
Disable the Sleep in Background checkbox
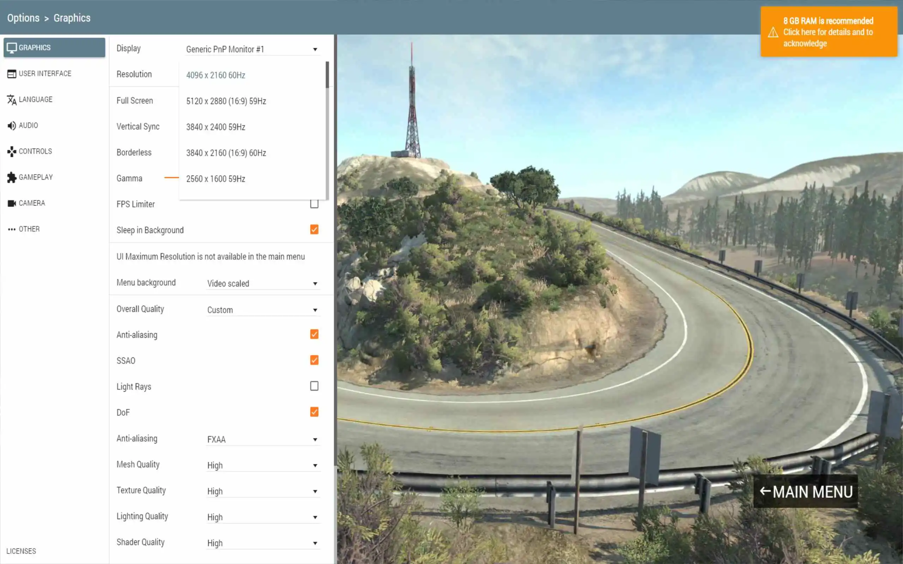[314, 229]
